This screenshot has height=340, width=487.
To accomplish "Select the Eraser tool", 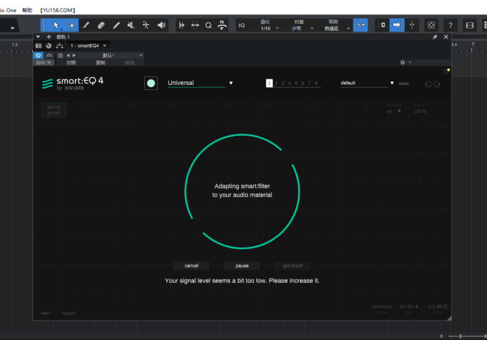I will [x=101, y=25].
